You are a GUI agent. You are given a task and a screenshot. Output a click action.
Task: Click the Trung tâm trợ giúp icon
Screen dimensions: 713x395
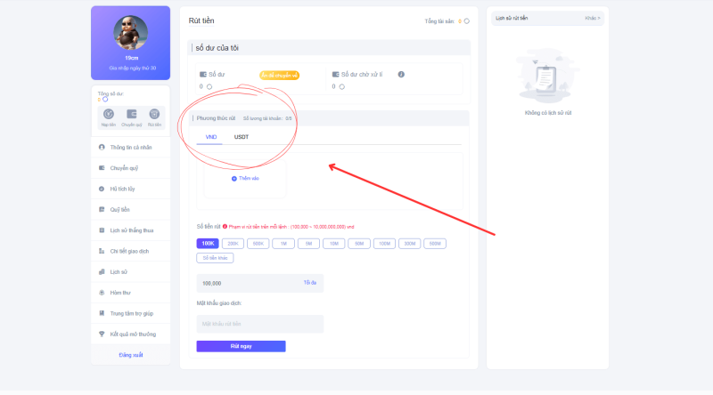coord(102,313)
